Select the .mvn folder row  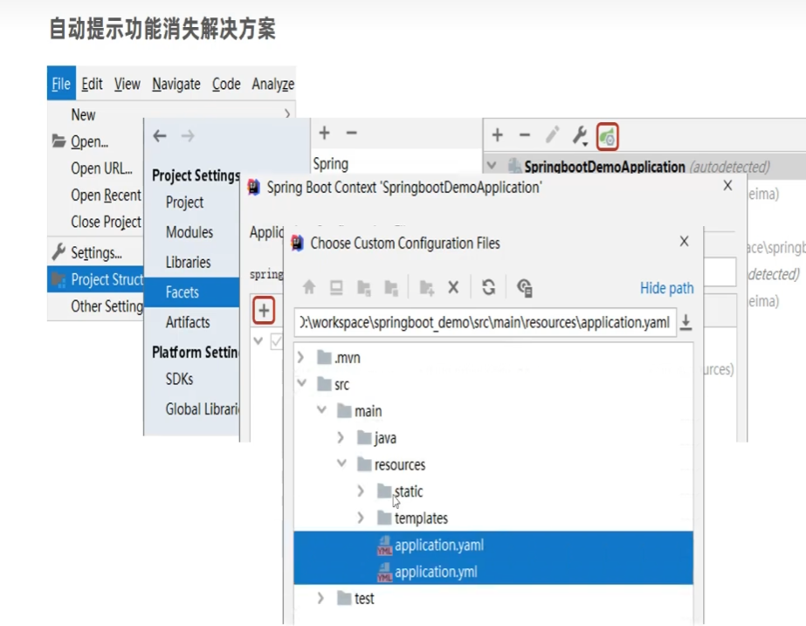(x=493, y=358)
